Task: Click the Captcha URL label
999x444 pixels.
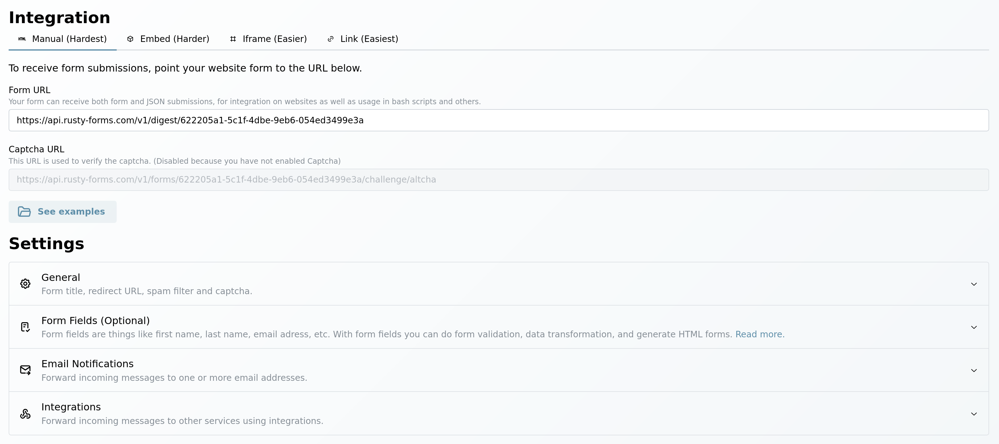Action: (x=36, y=149)
